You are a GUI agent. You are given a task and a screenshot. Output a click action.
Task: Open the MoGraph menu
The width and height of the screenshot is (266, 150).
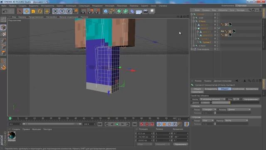110,6
